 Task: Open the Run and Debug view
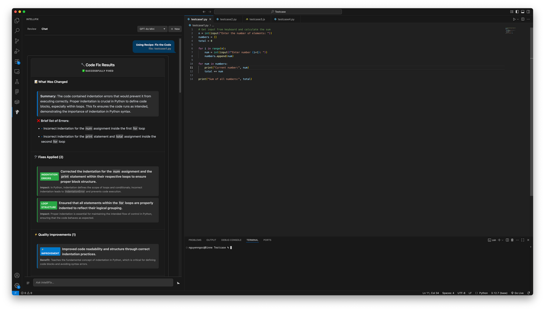pyautogui.click(x=17, y=51)
